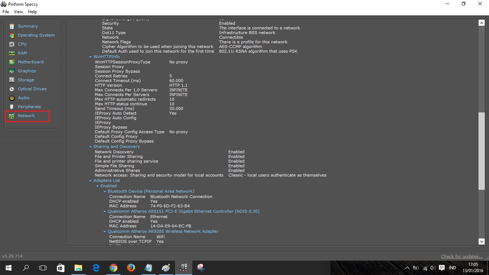489x275 pixels.
Task: Launch Google Chrome from taskbar
Action: [x=113, y=267]
